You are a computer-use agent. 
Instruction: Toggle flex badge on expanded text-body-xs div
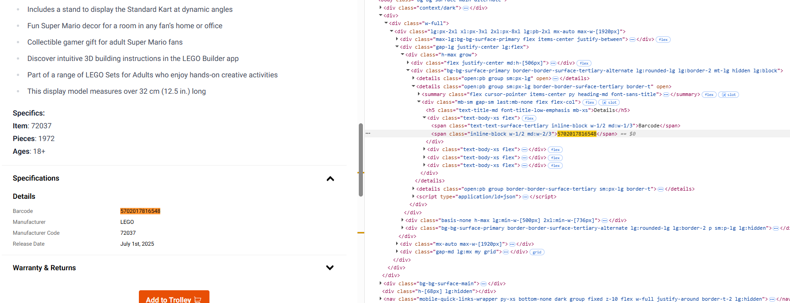pyautogui.click(x=529, y=118)
